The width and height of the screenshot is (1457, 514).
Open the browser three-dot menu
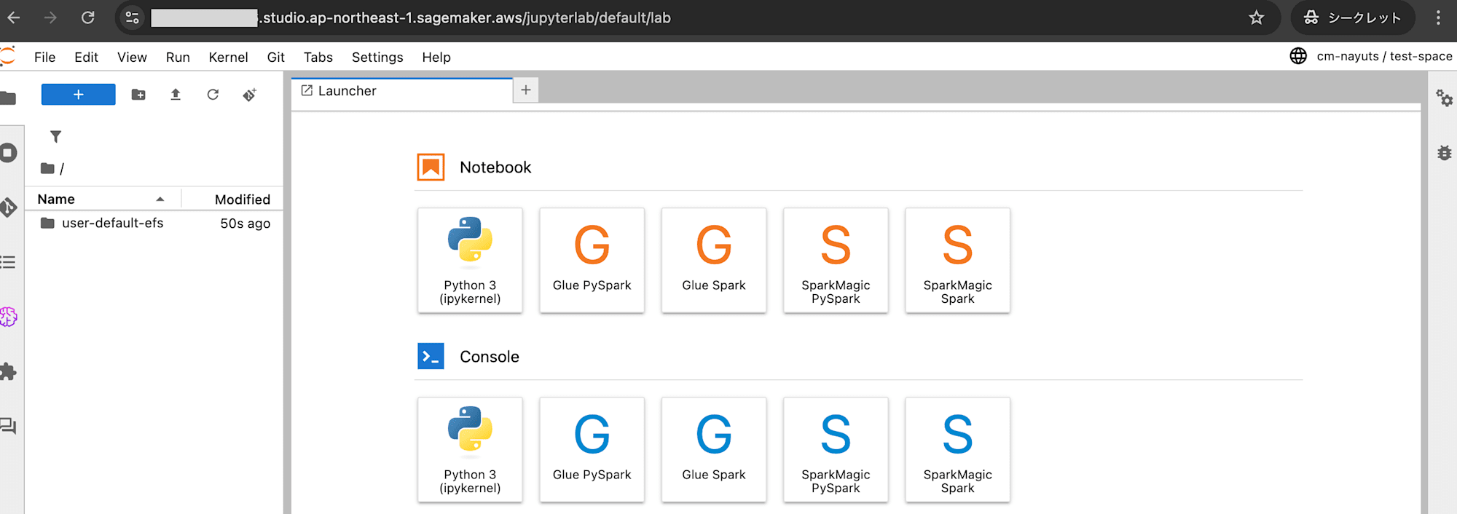(1438, 17)
